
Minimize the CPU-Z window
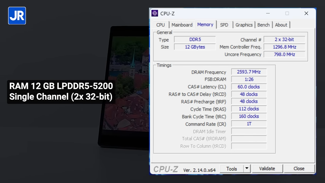pos(268,13)
